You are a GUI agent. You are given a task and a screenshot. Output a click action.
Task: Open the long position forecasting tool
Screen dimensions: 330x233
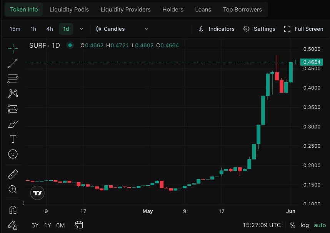(x=13, y=109)
